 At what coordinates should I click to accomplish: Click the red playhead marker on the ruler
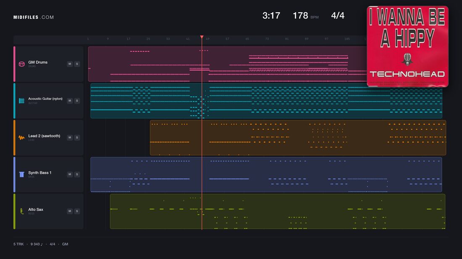coord(202,37)
